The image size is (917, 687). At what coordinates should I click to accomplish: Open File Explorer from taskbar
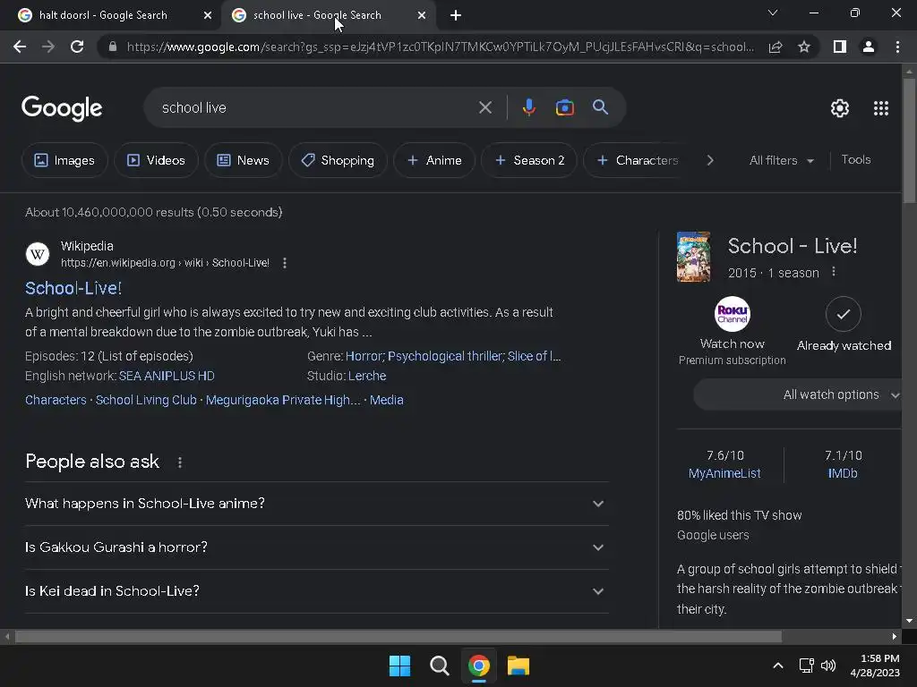click(x=518, y=666)
